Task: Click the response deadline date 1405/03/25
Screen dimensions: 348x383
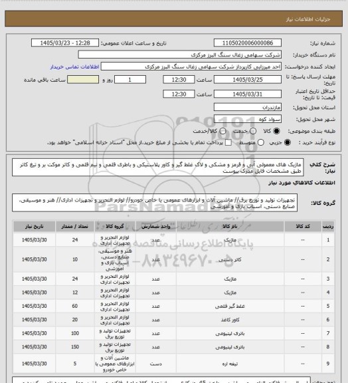Action: click(x=248, y=80)
